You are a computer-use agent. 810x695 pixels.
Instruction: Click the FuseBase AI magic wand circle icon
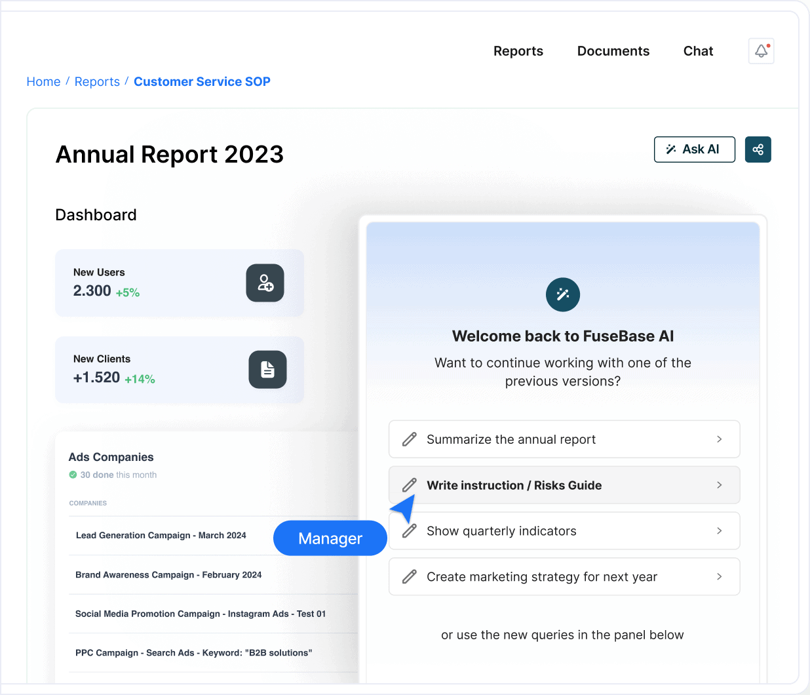point(563,294)
